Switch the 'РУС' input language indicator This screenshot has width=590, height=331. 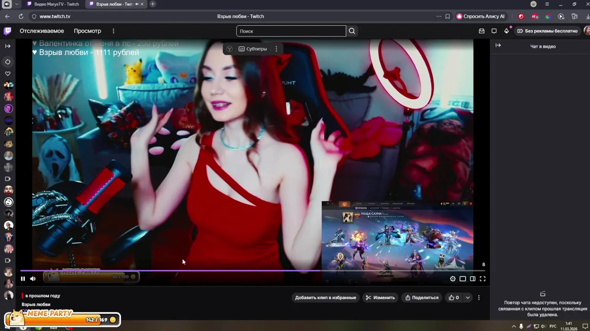coord(553,326)
